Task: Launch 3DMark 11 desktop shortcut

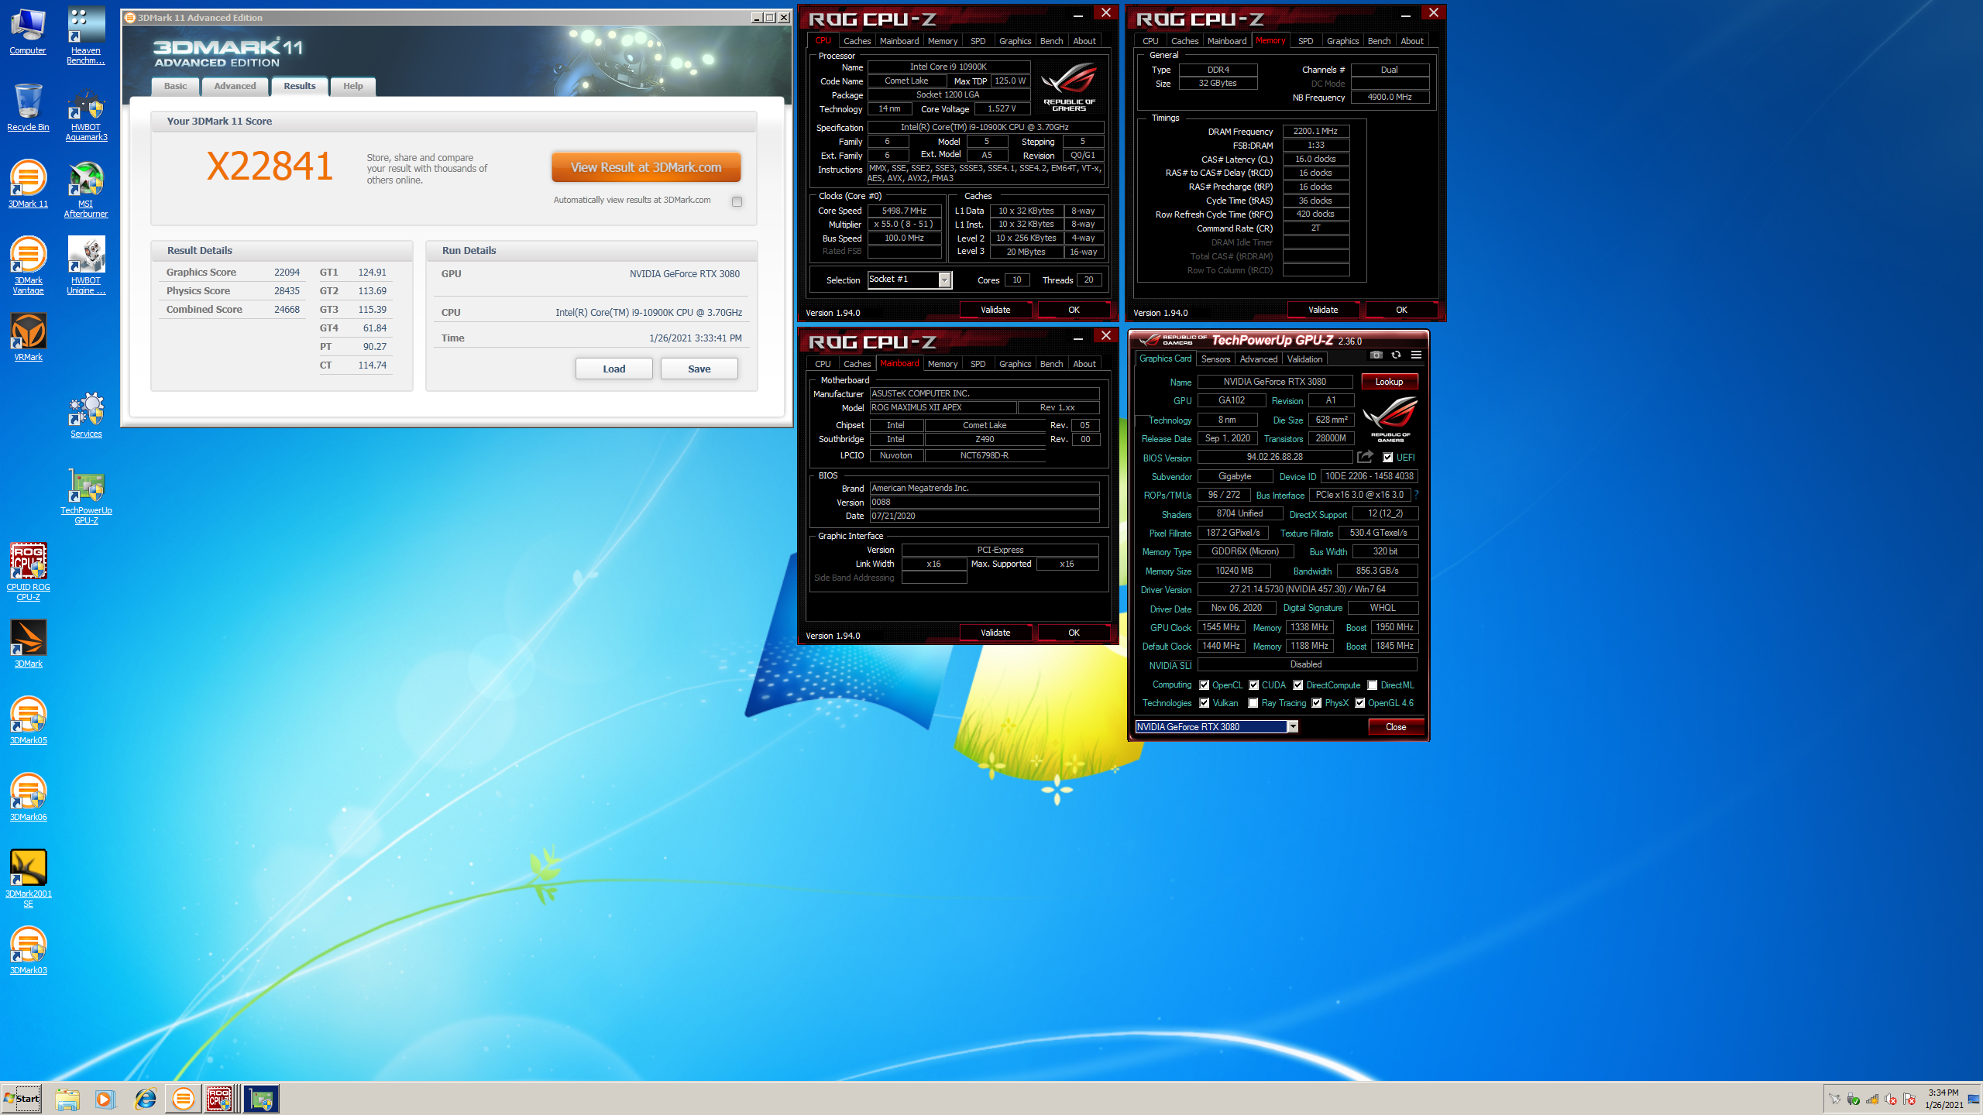Action: (28, 184)
